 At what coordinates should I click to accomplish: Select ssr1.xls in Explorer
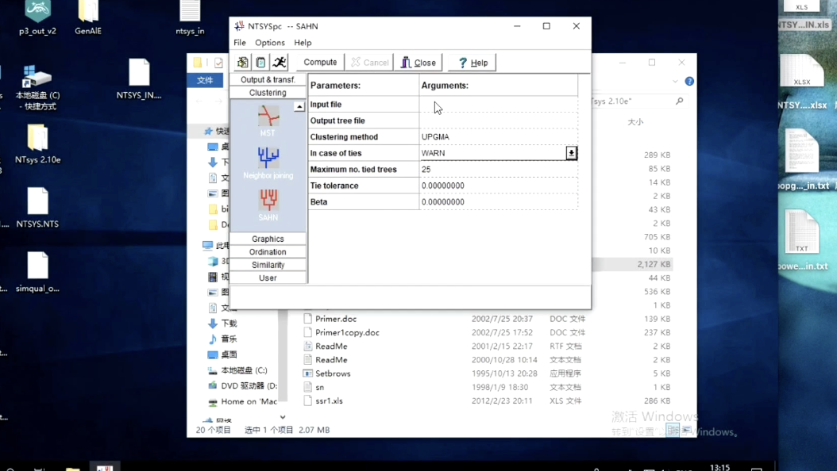click(x=329, y=400)
